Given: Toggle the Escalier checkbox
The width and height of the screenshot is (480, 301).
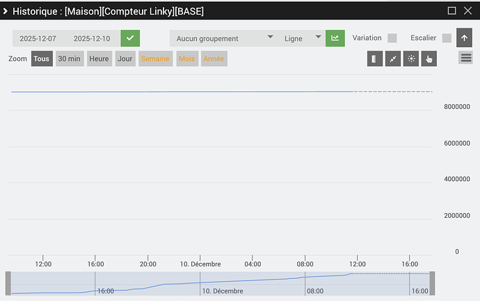Looking at the screenshot, I should click(x=447, y=38).
